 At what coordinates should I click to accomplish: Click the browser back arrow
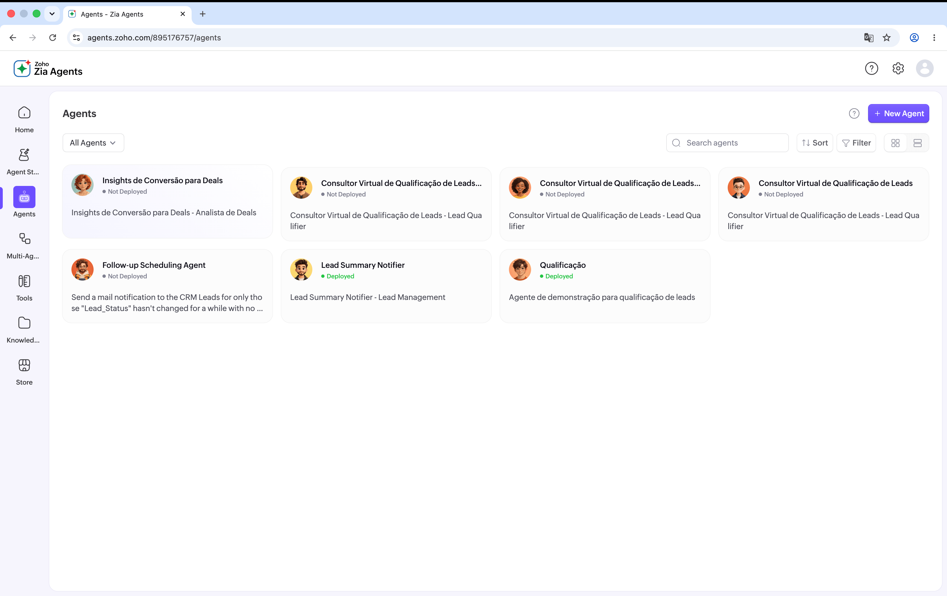(x=13, y=38)
